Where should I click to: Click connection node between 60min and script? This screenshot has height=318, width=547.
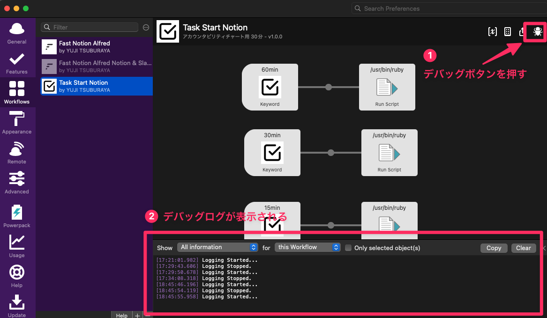click(329, 87)
